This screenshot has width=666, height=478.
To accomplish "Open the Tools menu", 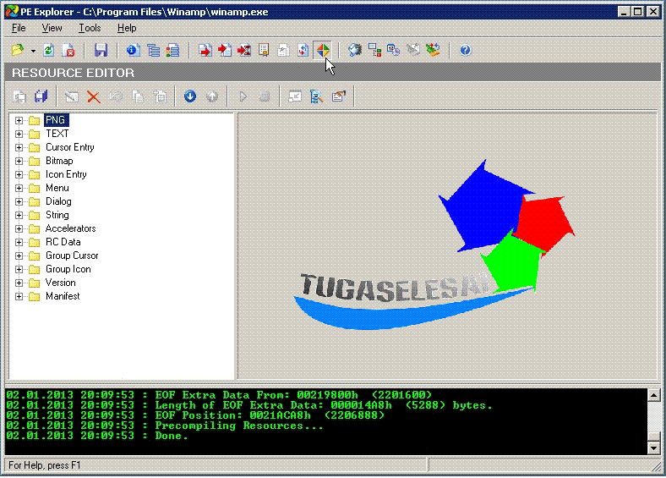I will (90, 28).
